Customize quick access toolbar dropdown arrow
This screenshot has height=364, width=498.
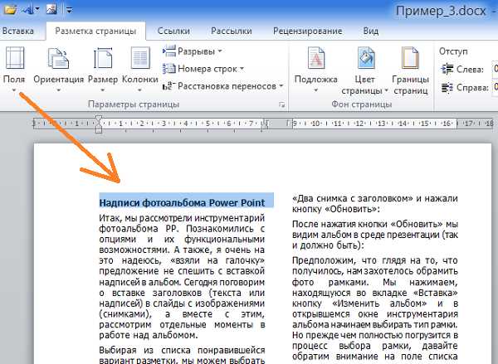click(67, 10)
